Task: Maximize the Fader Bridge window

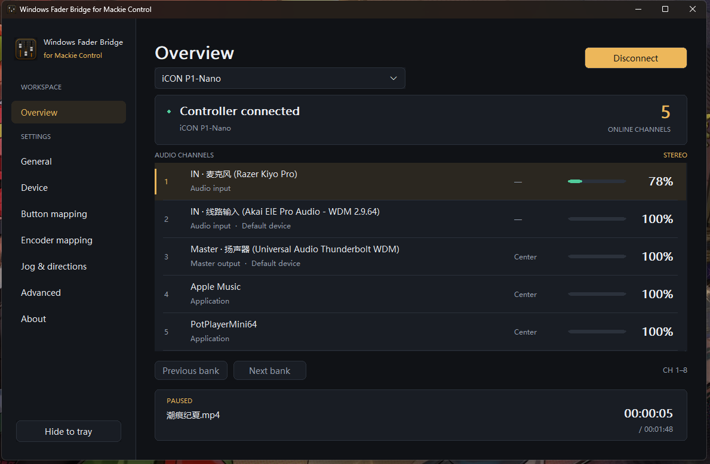Action: point(665,9)
